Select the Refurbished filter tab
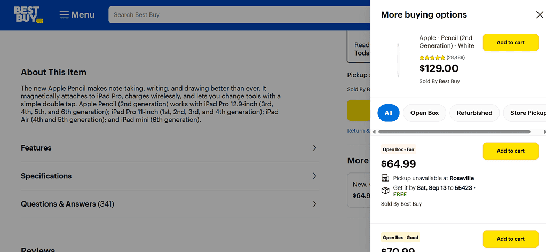This screenshot has width=546, height=252. pyautogui.click(x=474, y=113)
